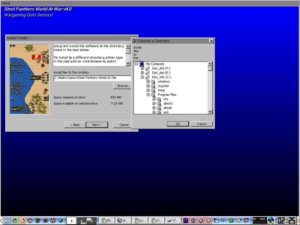Select the acd folder label
Viewport: 300px width, 225px height.
(x=166, y=112)
